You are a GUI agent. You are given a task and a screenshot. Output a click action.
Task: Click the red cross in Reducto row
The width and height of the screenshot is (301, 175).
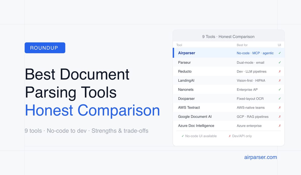280,71
